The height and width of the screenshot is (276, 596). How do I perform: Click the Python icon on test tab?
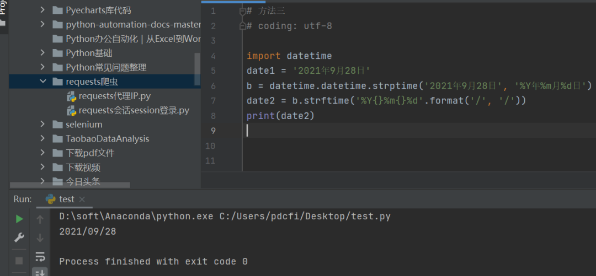pos(50,199)
